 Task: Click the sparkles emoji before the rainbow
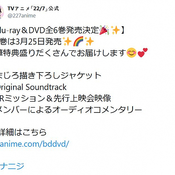tap(67, 41)
